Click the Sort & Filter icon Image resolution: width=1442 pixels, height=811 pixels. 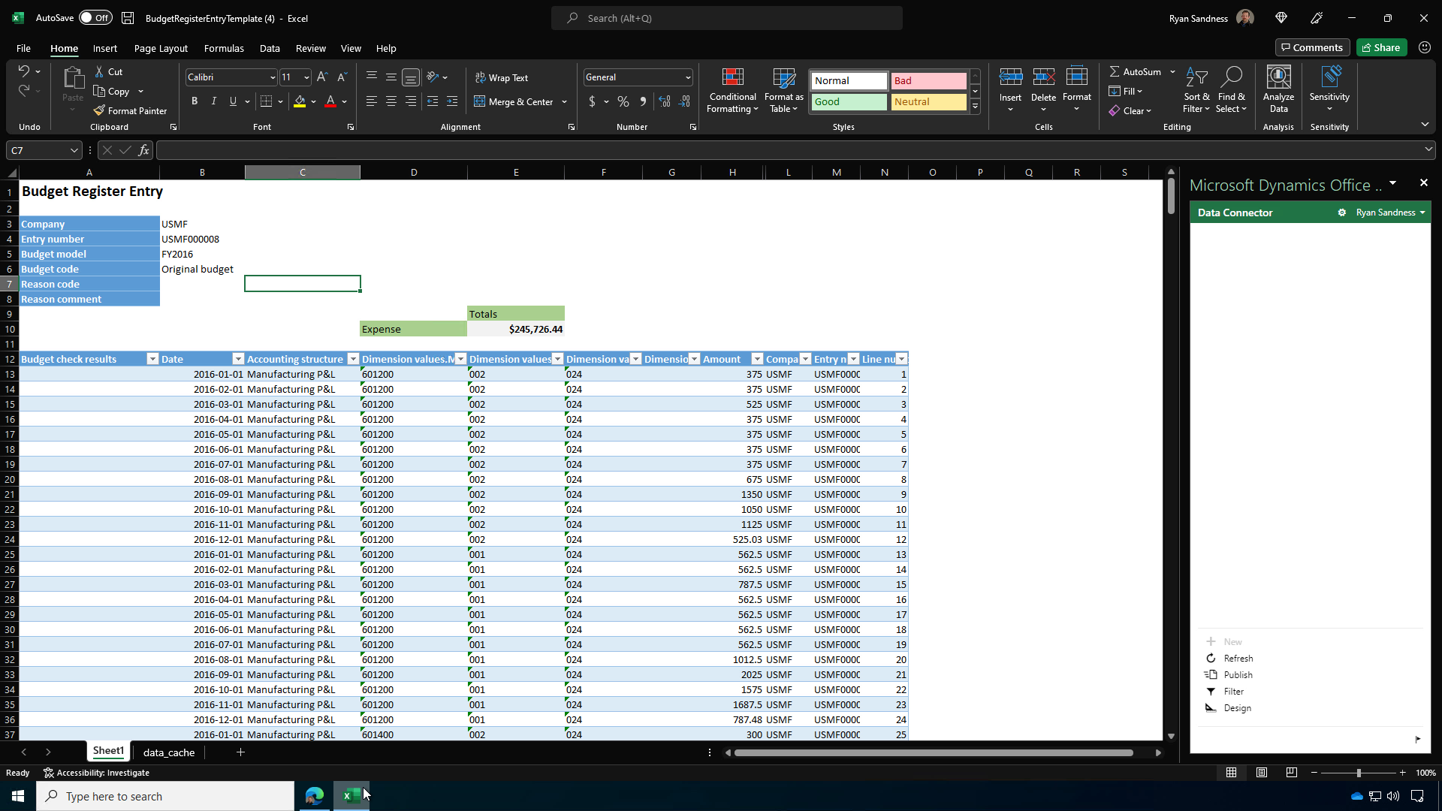point(1196,78)
